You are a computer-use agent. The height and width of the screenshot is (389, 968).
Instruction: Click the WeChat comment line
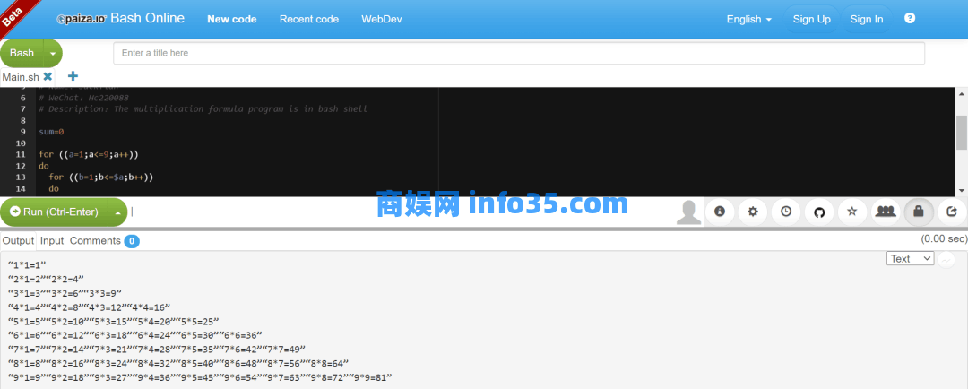83,98
